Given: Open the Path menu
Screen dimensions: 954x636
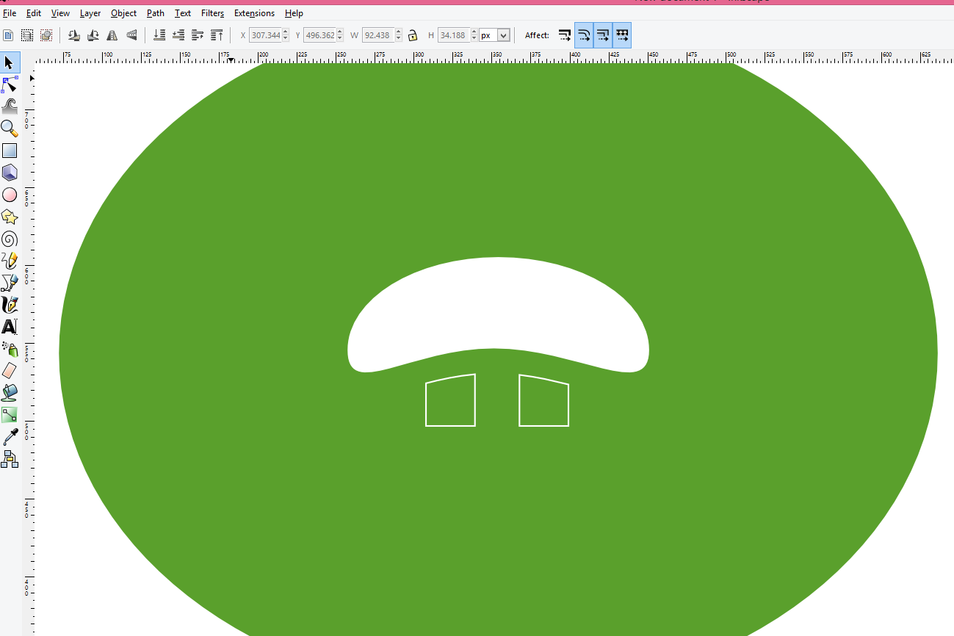Looking at the screenshot, I should point(155,13).
